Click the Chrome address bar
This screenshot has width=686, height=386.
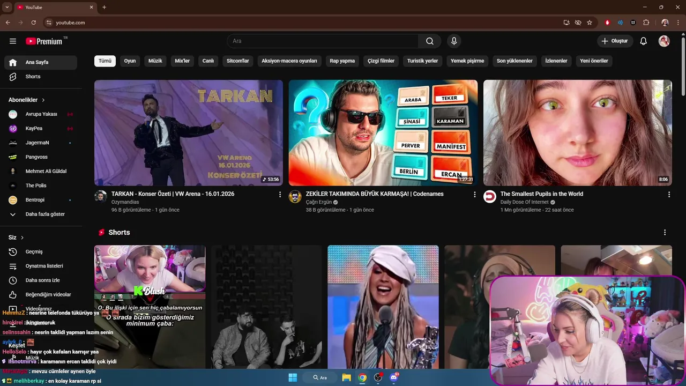tap(303, 23)
